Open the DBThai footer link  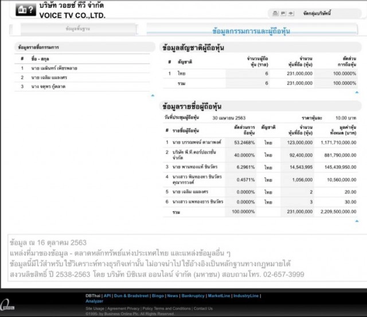pos(93,296)
